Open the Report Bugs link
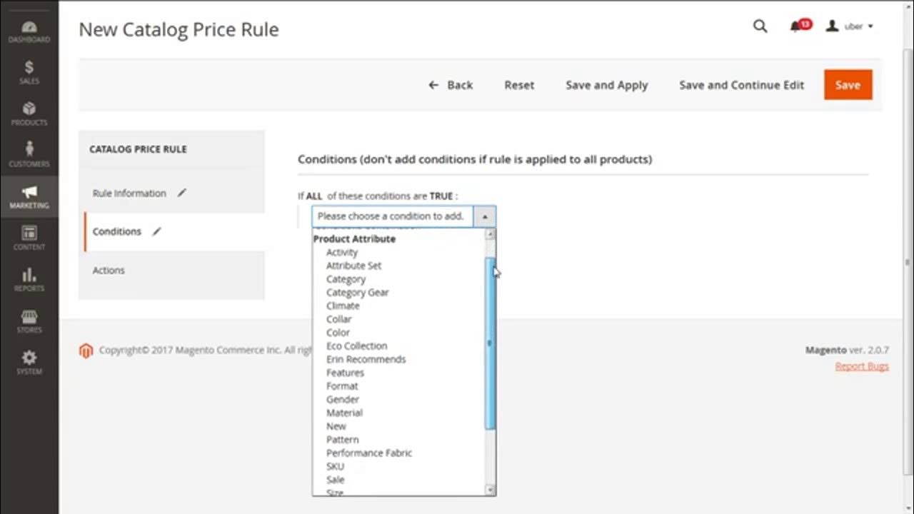 tap(862, 366)
